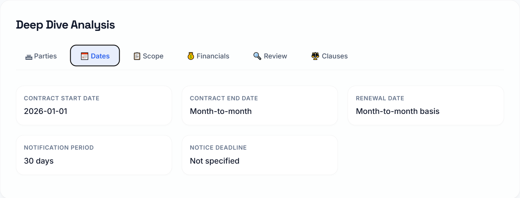
Task: Open the Clauses tab
Action: pyautogui.click(x=329, y=56)
